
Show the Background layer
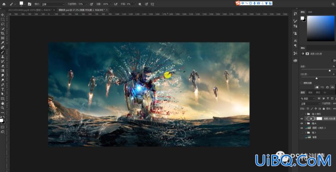302,137
